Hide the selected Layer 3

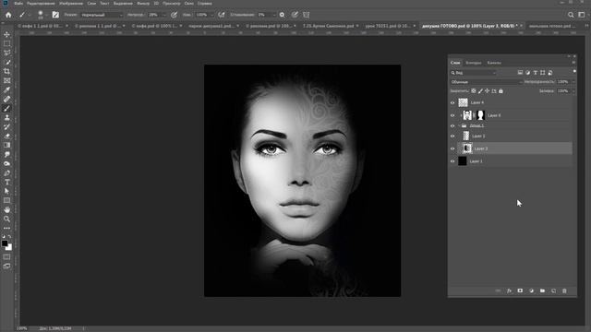pos(452,148)
